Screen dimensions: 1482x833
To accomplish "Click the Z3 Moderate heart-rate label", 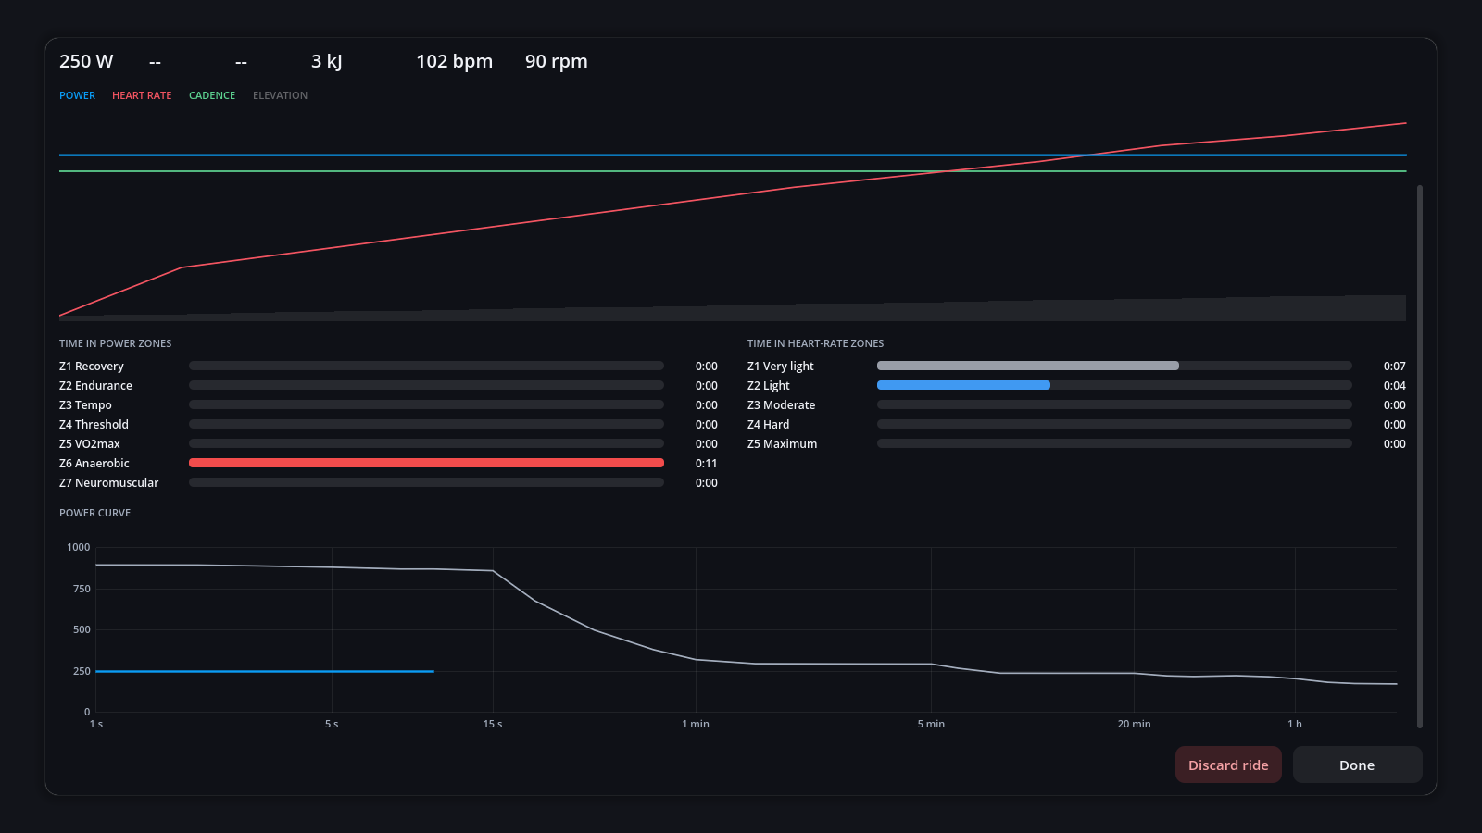I will [x=782, y=405].
